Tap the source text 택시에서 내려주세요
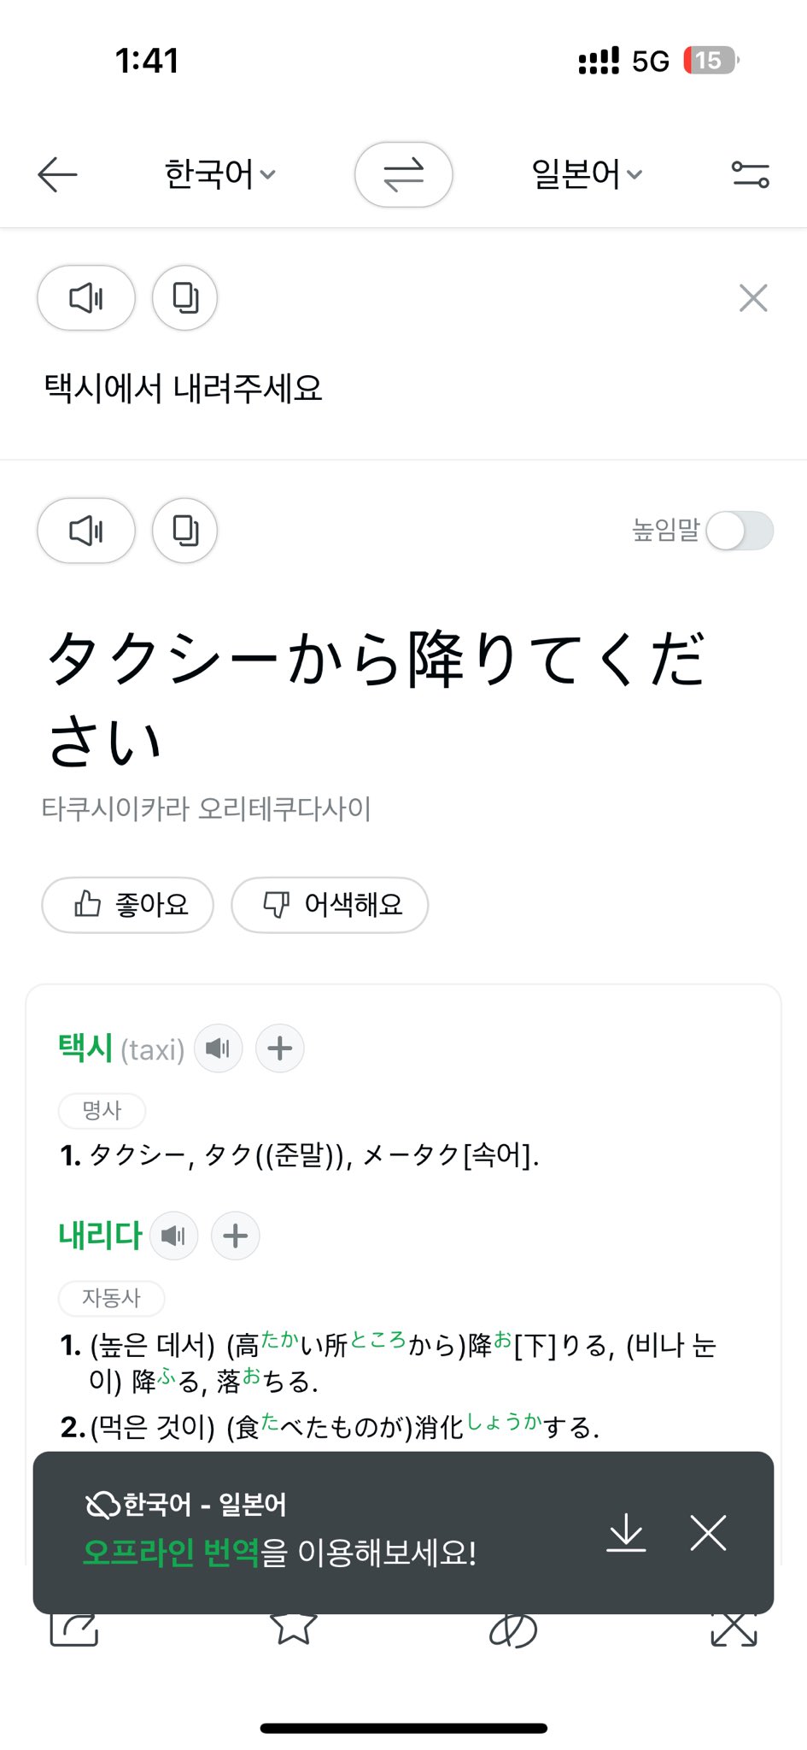Viewport: 807px width, 1750px height. (184, 389)
